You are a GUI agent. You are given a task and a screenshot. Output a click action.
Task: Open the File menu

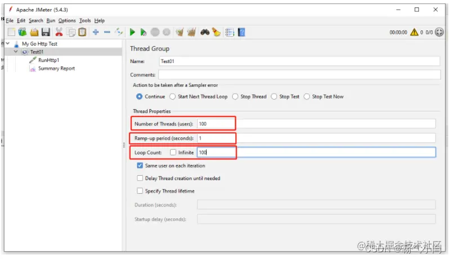(x=10, y=21)
